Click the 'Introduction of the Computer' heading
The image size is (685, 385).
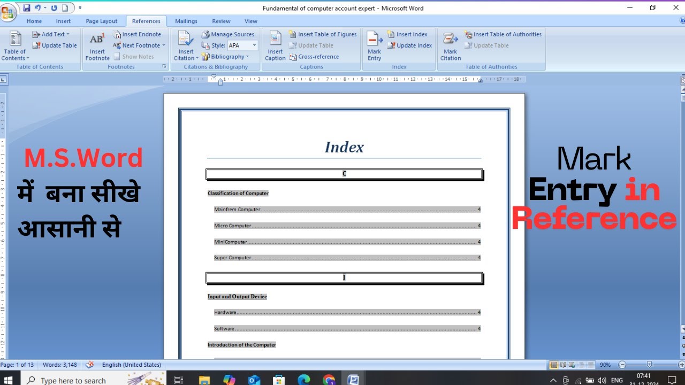click(x=242, y=345)
